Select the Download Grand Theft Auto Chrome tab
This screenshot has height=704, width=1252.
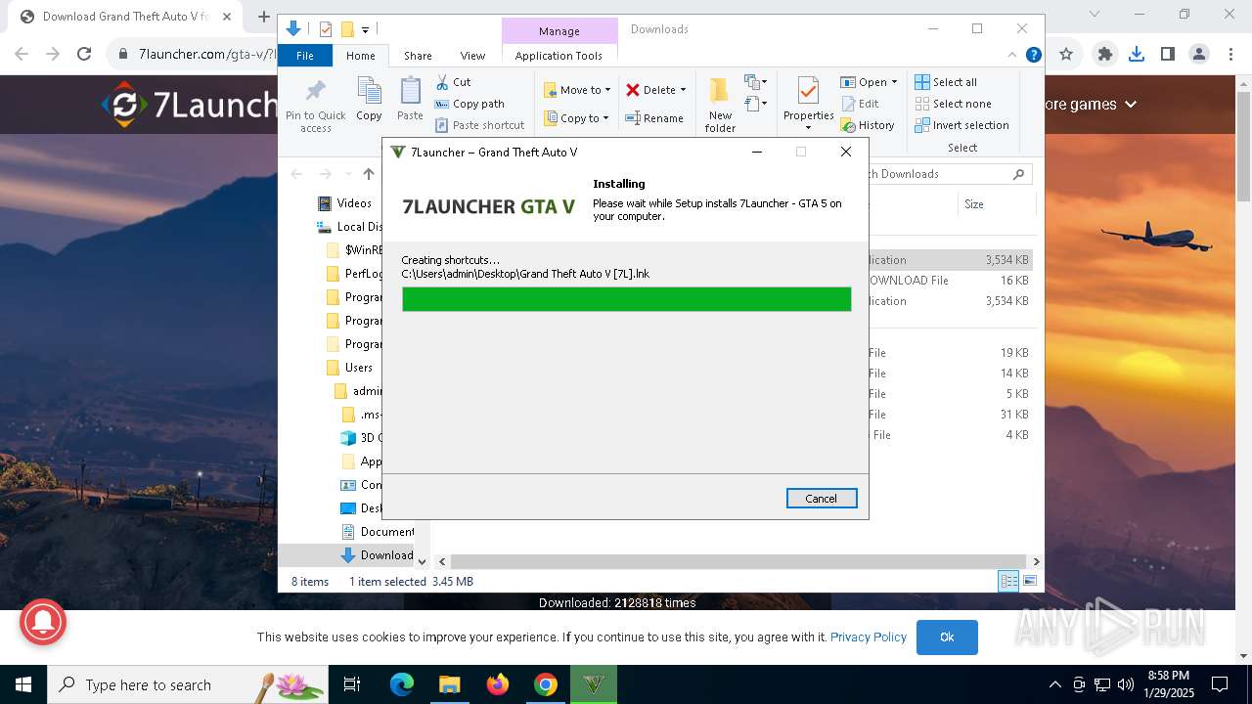point(125,17)
